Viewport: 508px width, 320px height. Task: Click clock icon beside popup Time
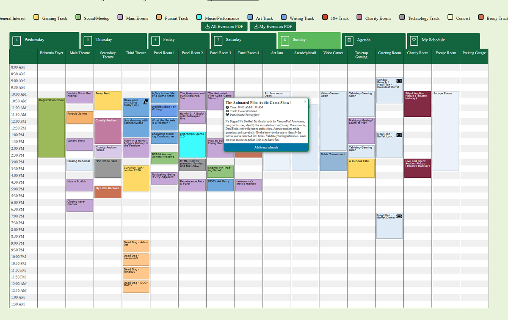click(x=227, y=108)
